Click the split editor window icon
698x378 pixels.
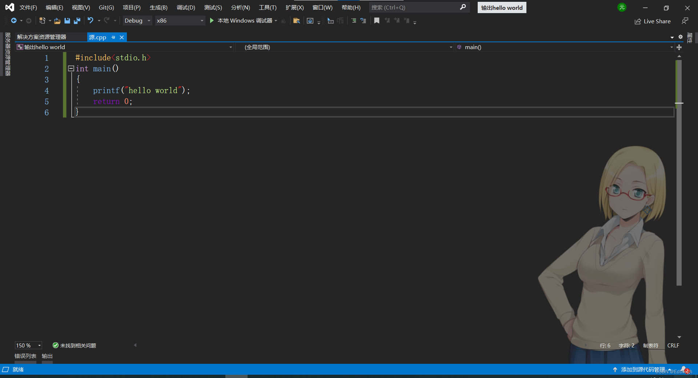coord(679,47)
